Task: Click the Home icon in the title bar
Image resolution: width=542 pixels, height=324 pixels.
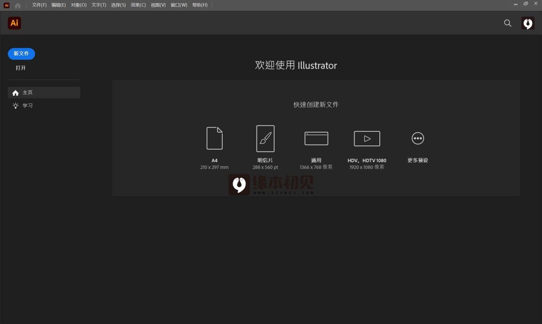Action: click(18, 5)
